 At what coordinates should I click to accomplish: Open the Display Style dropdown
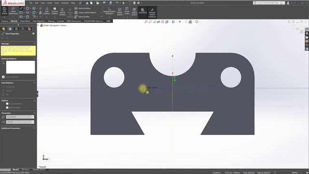174,22
